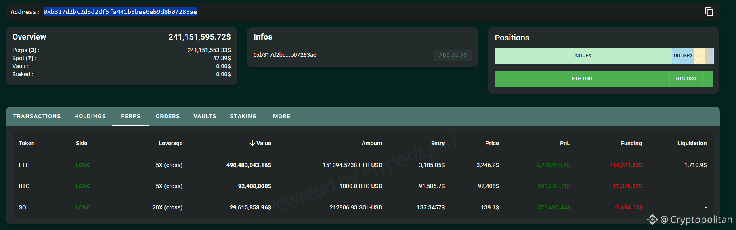Screen dimensions: 736x230
Task: Click the Add Alias button
Action: [x=453, y=55]
